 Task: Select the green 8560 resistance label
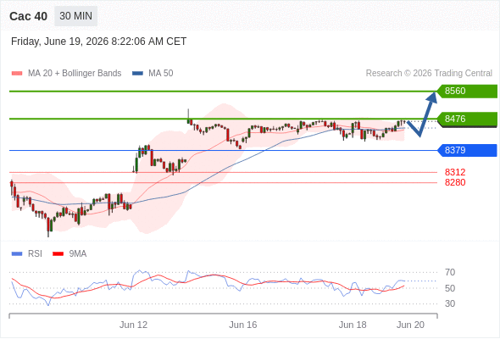pyautogui.click(x=467, y=92)
